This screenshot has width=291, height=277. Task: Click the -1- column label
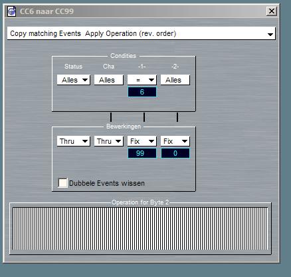[x=142, y=67]
